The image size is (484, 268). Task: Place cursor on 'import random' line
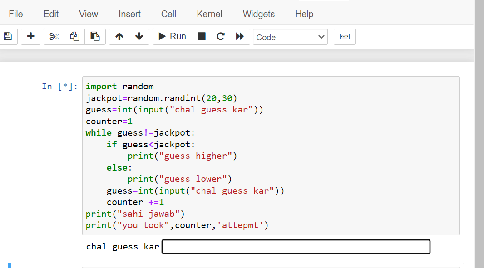(x=120, y=87)
